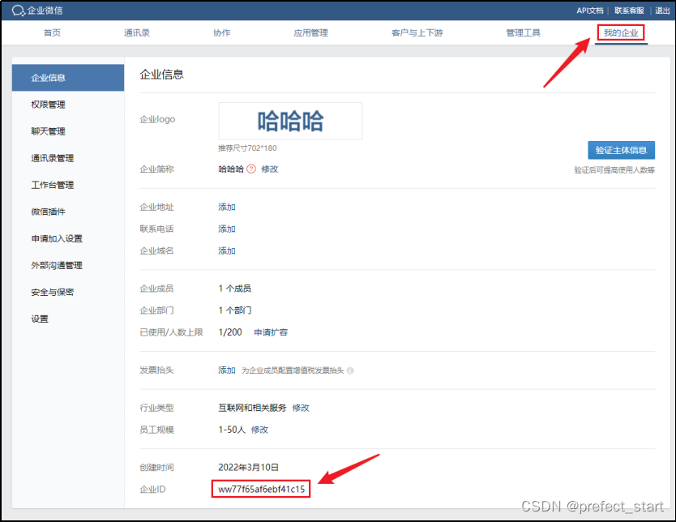Open the 首页 tab
This screenshot has height=522, width=676.
tap(52, 32)
